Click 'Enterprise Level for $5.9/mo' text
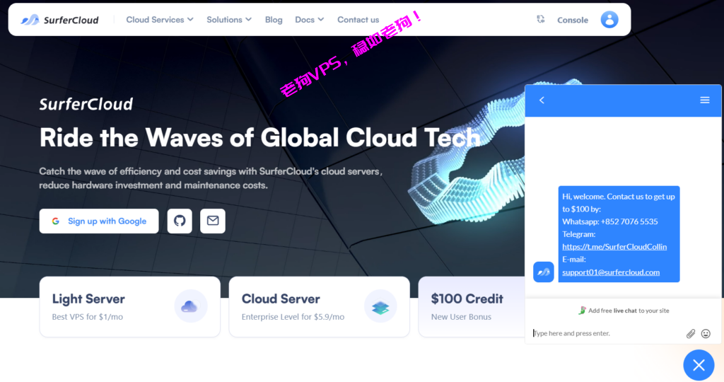This screenshot has width=724, height=382. coord(293,317)
